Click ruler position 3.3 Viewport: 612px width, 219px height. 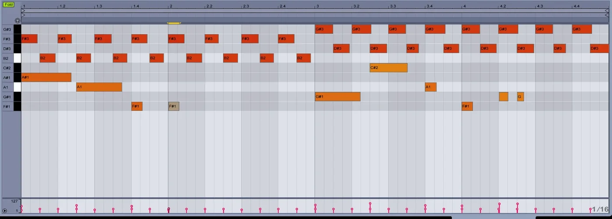[393, 6]
